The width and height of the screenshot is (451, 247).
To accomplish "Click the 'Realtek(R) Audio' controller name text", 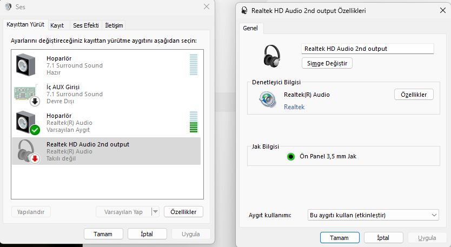I will pyautogui.click(x=307, y=95).
